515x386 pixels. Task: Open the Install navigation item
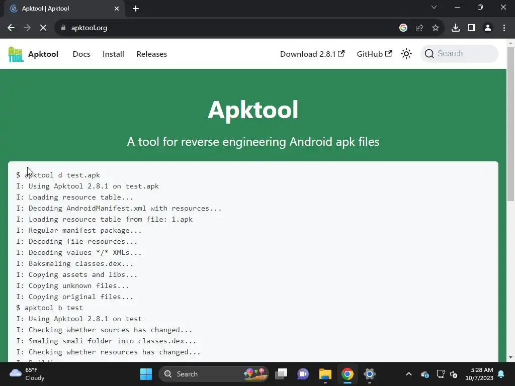113,54
